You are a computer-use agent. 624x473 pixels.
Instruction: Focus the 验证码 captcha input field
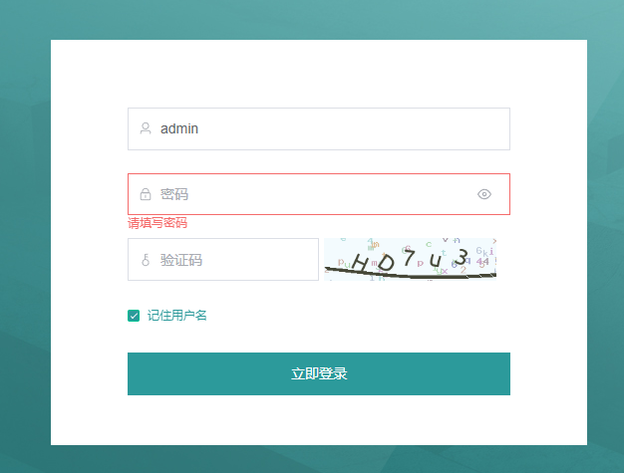pyautogui.click(x=223, y=260)
